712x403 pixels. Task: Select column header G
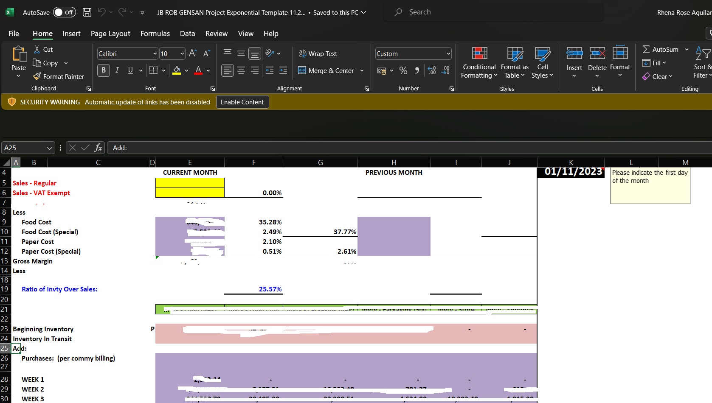[x=320, y=162]
